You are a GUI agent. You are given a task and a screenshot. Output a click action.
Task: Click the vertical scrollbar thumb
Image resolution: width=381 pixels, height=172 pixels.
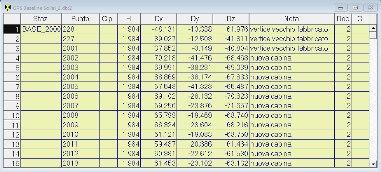(x=373, y=36)
